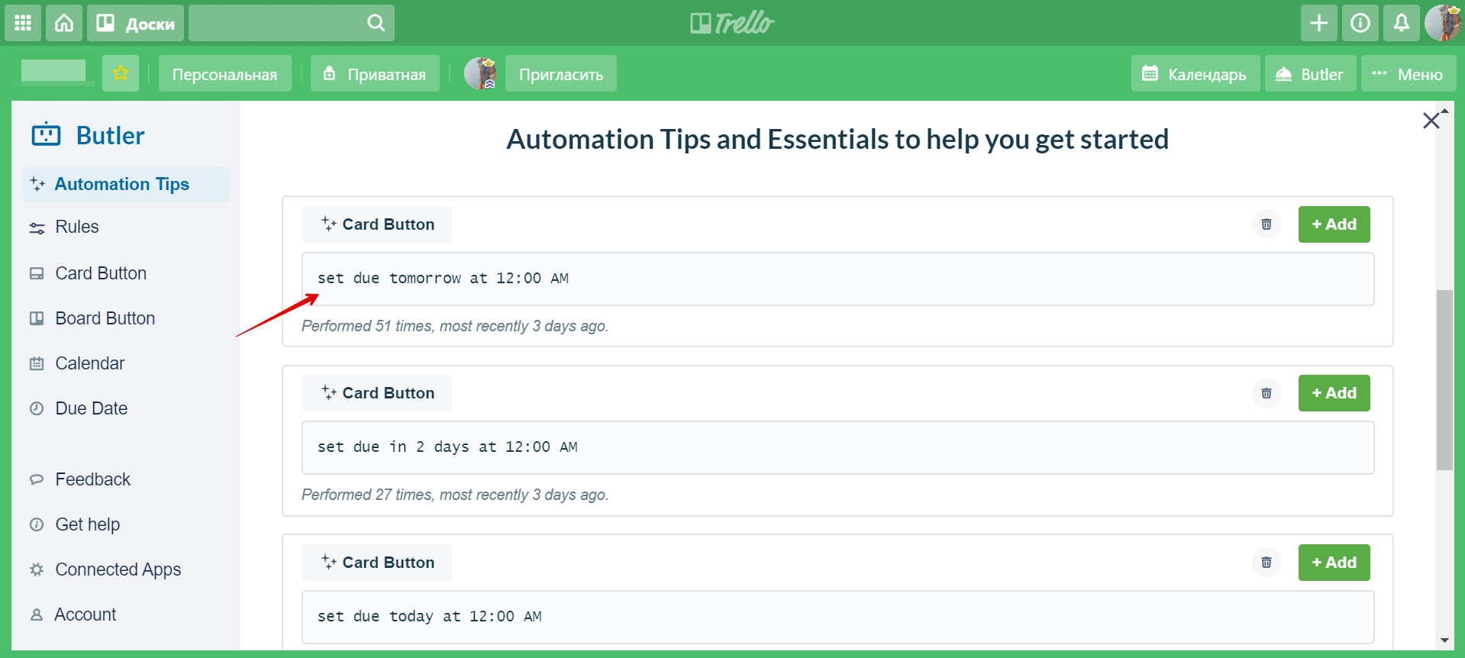The width and height of the screenshot is (1465, 658).
Task: Select the Automation Tips tab
Action: [126, 185]
